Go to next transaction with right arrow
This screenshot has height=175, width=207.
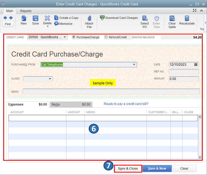pos(11,18)
